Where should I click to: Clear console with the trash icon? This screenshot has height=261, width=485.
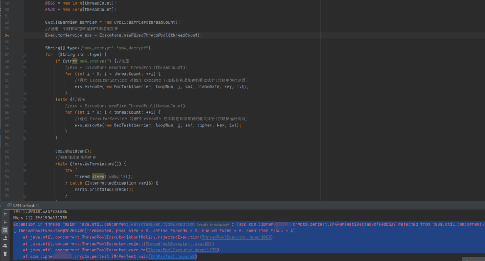click(5, 254)
